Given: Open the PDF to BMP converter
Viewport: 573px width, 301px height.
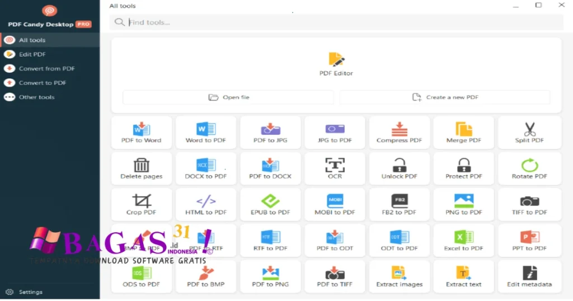Looking at the screenshot, I should click(x=206, y=277).
